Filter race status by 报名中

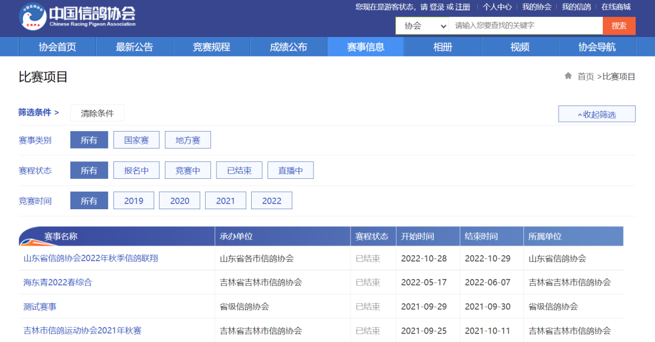(x=136, y=170)
